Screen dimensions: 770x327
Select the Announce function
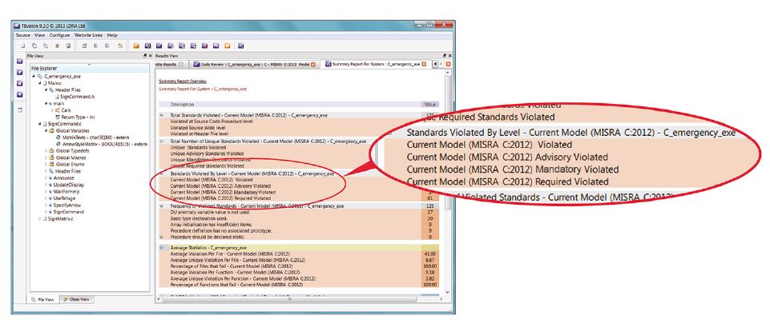point(63,178)
